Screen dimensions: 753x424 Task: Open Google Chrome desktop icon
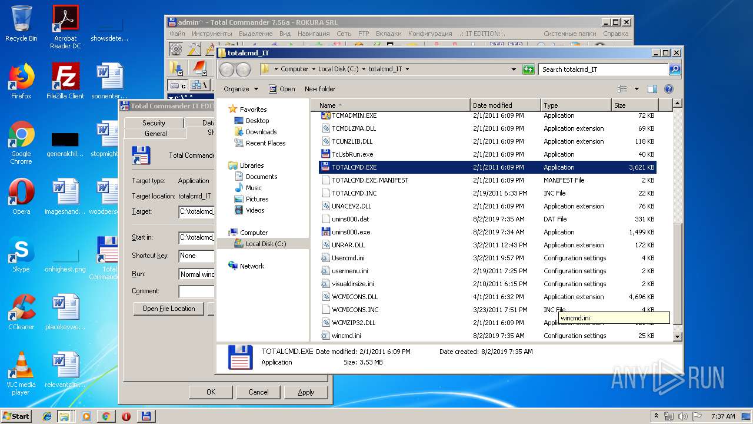click(21, 143)
